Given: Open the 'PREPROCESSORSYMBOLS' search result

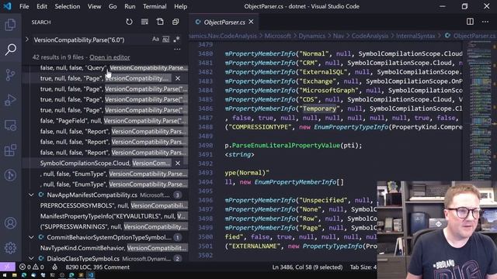Looking at the screenshot, I should click(114, 205).
